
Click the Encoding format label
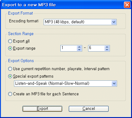coord(24,21)
